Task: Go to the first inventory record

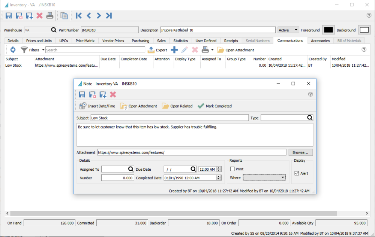Action: [78, 16]
